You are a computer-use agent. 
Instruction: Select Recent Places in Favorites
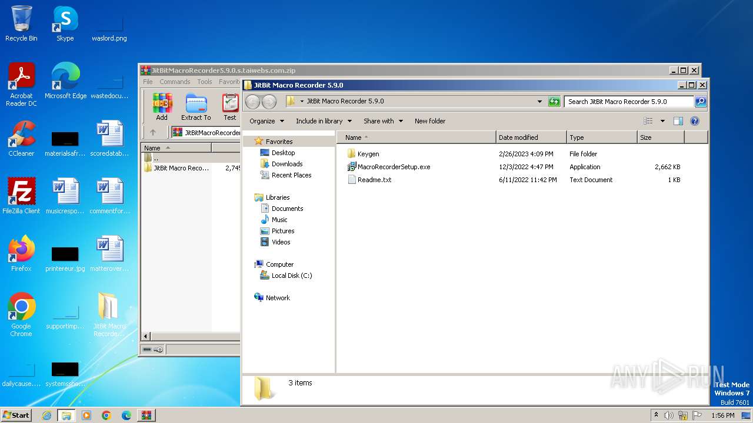pyautogui.click(x=286, y=175)
